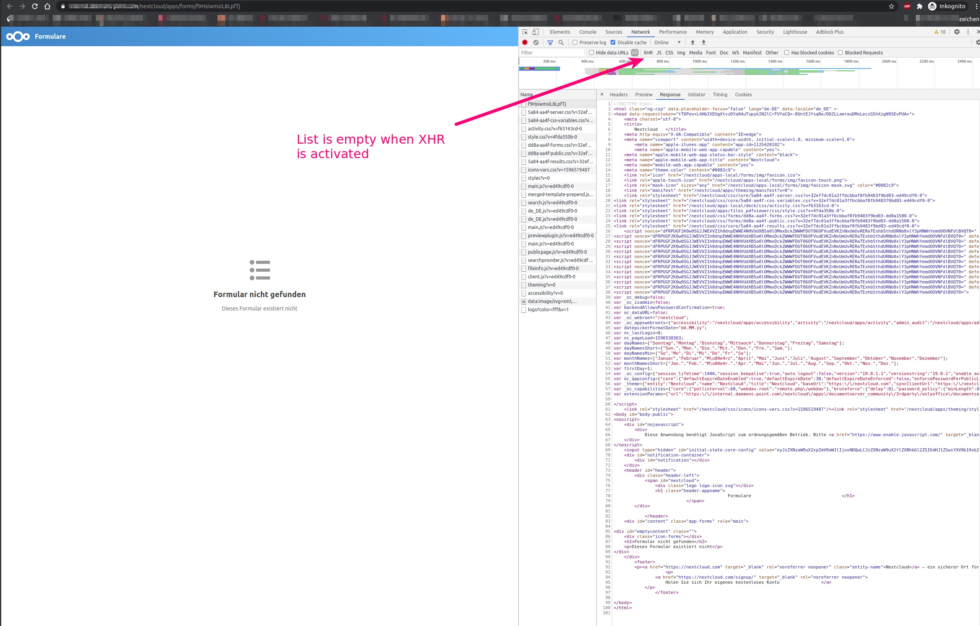Open the network search magnifier
The width and height of the screenshot is (980, 626).
coord(561,42)
